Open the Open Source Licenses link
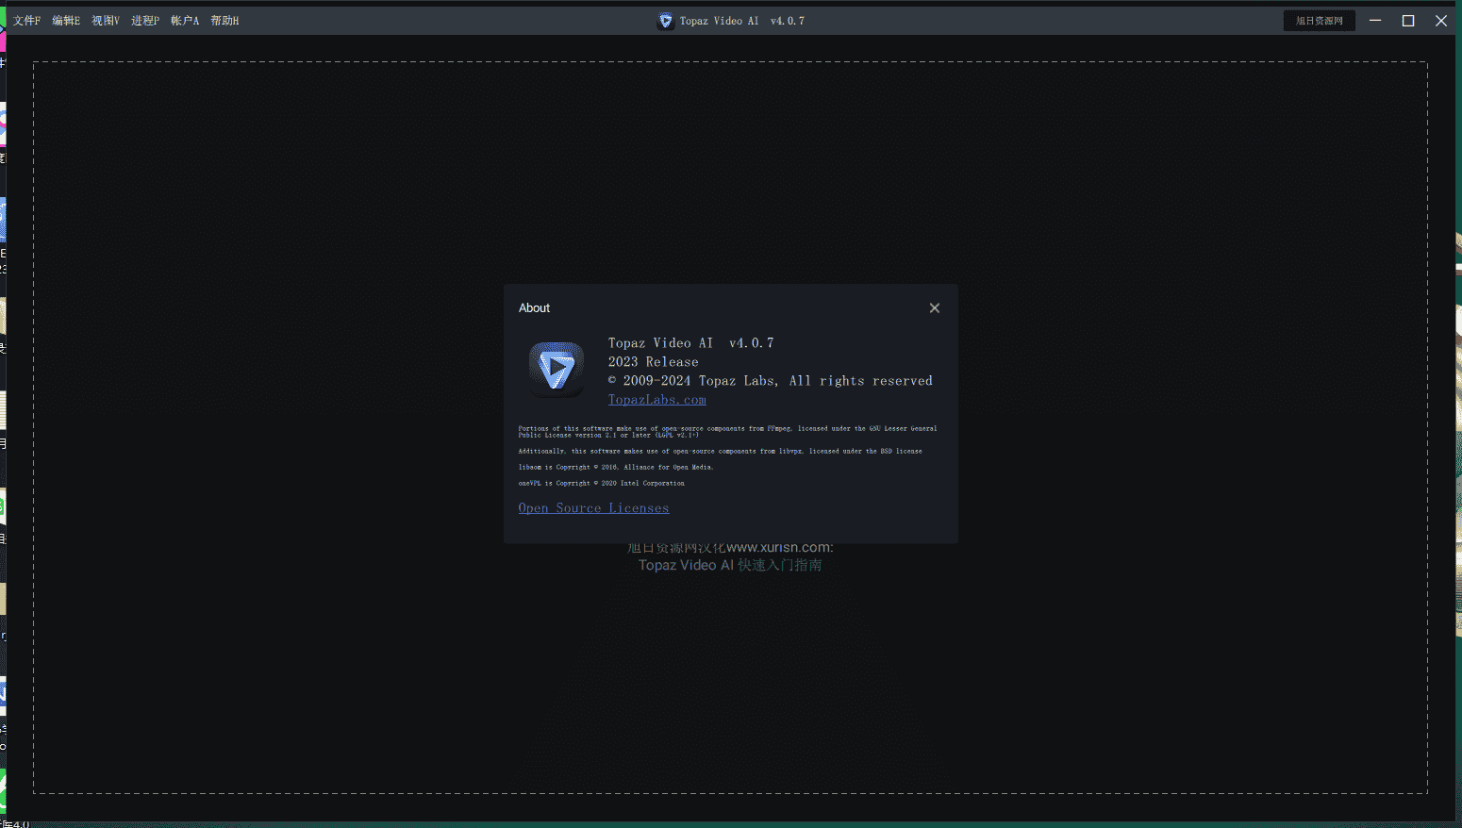The width and height of the screenshot is (1462, 828). (x=593, y=508)
